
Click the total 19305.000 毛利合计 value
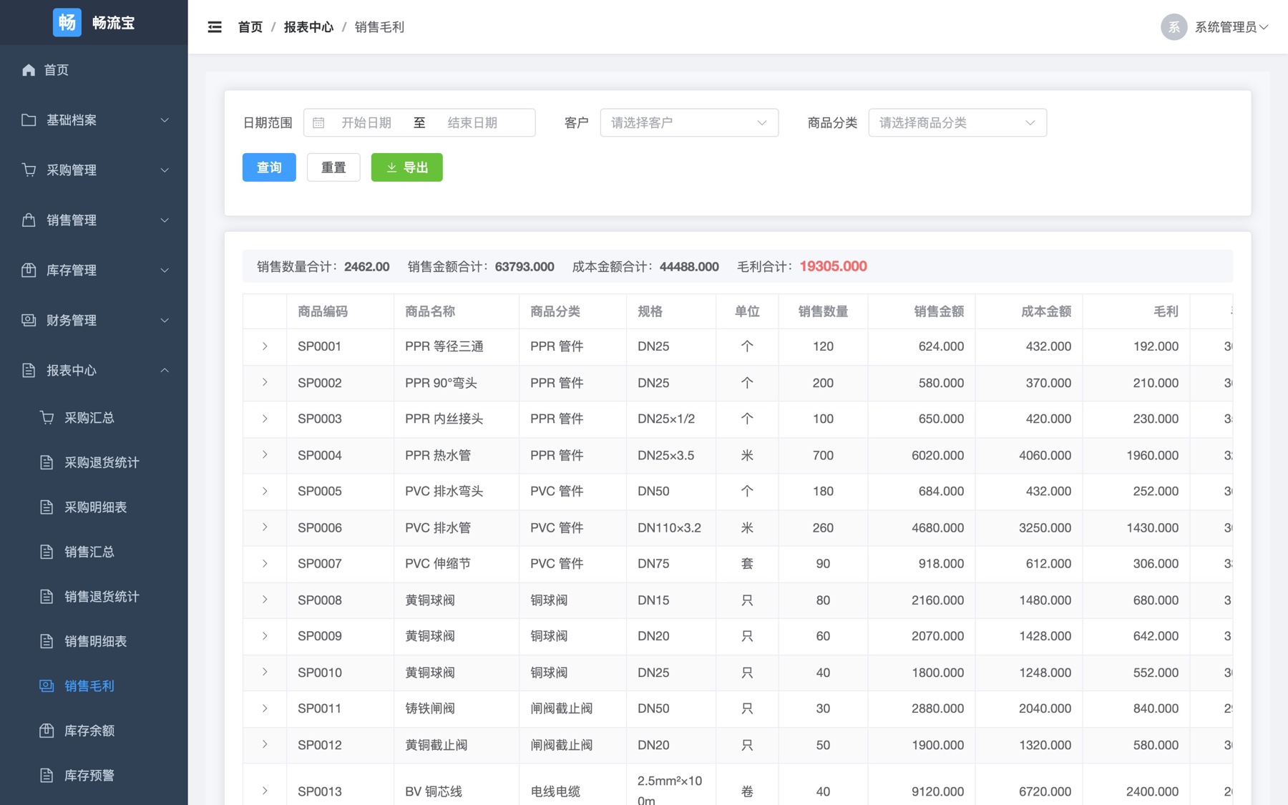tap(833, 266)
